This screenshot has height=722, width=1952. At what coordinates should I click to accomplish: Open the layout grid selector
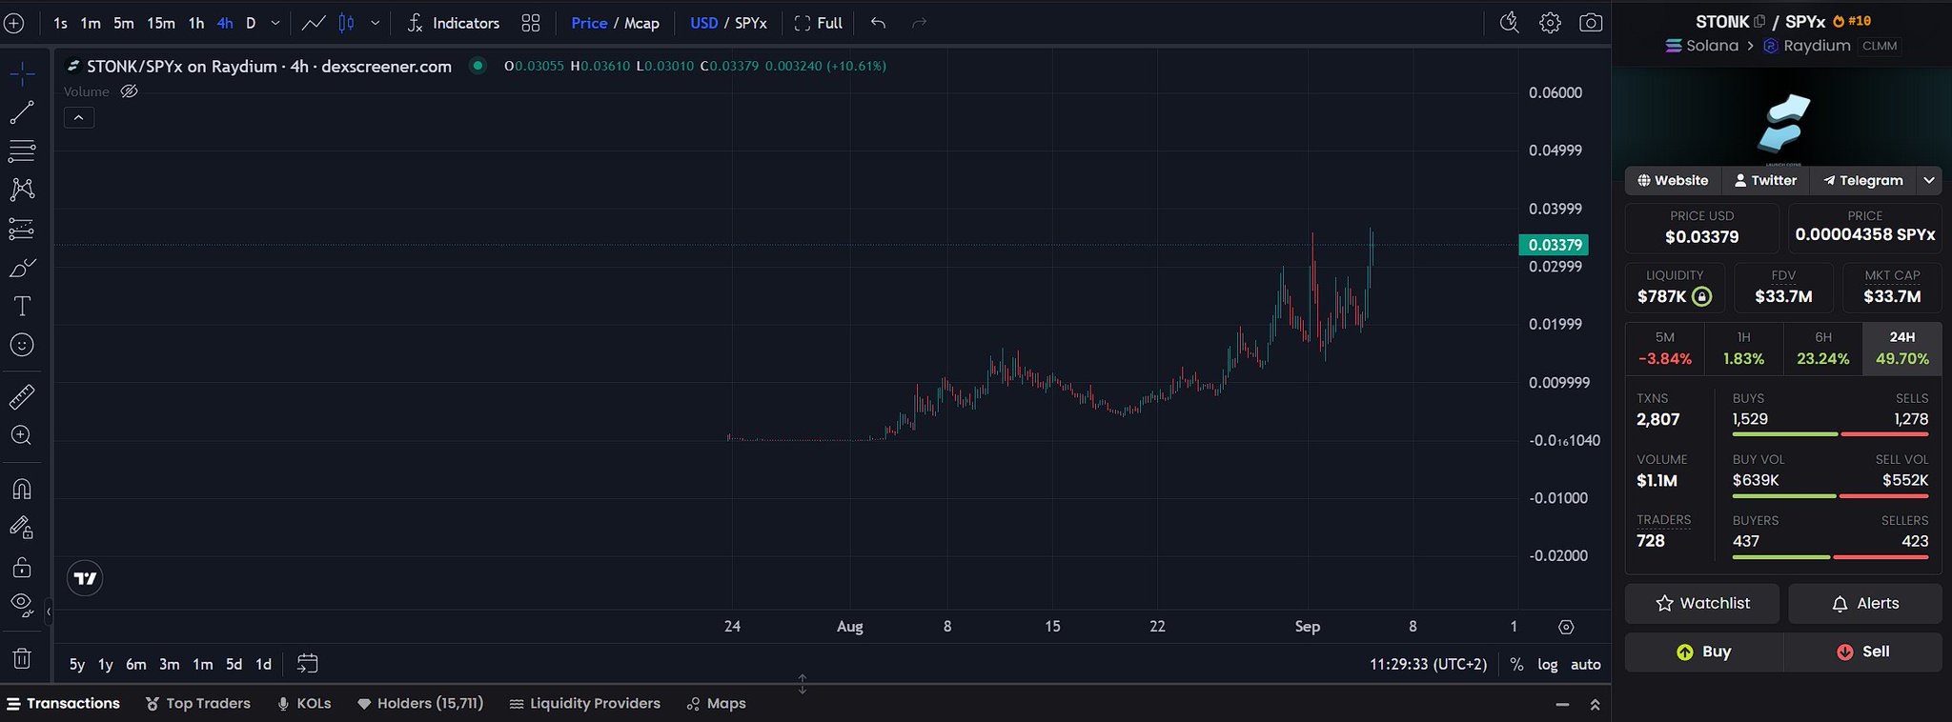point(531,23)
